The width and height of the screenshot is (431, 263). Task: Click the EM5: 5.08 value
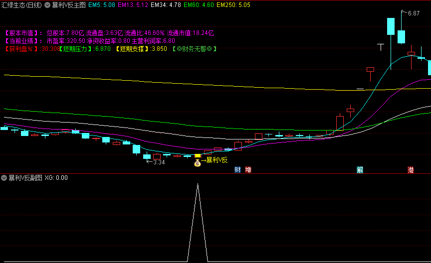[102, 5]
